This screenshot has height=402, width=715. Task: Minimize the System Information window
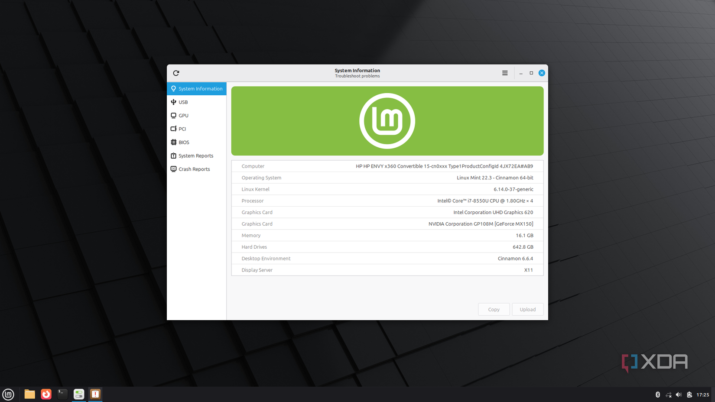(521, 73)
